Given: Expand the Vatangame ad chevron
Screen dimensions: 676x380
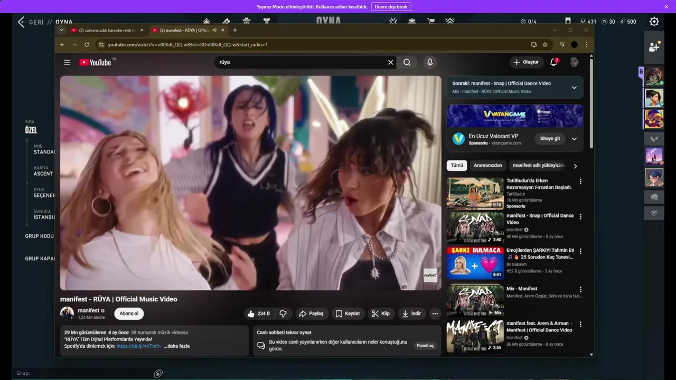Looking at the screenshot, I should tap(574, 139).
